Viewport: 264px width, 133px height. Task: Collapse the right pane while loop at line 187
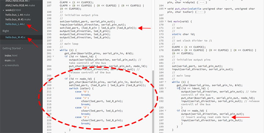[165, 82]
